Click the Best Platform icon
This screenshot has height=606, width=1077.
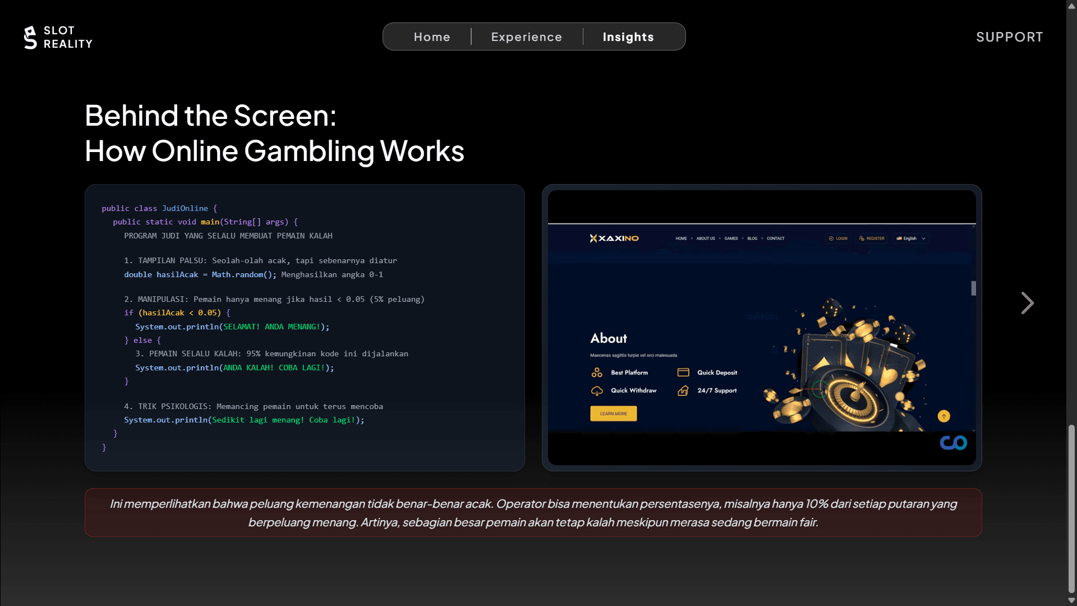[597, 373]
